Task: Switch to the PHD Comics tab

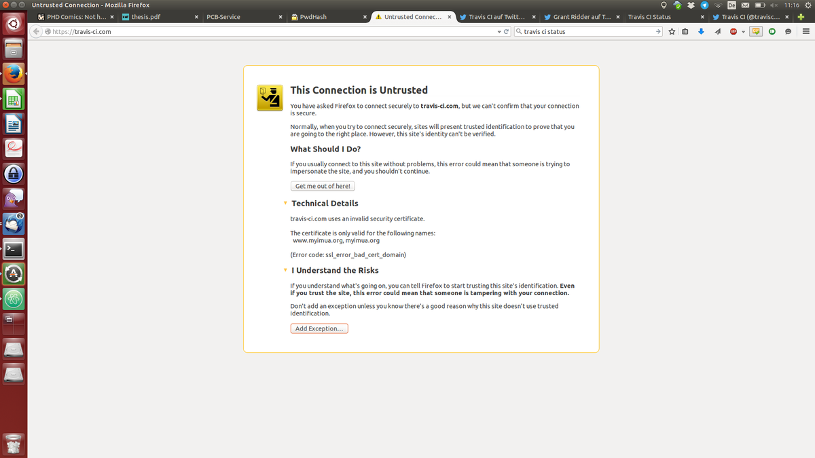Action: [x=76, y=17]
